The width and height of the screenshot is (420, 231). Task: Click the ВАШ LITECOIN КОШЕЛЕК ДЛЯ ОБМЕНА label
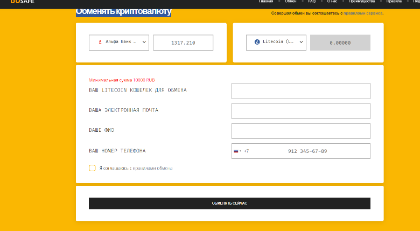138,90
